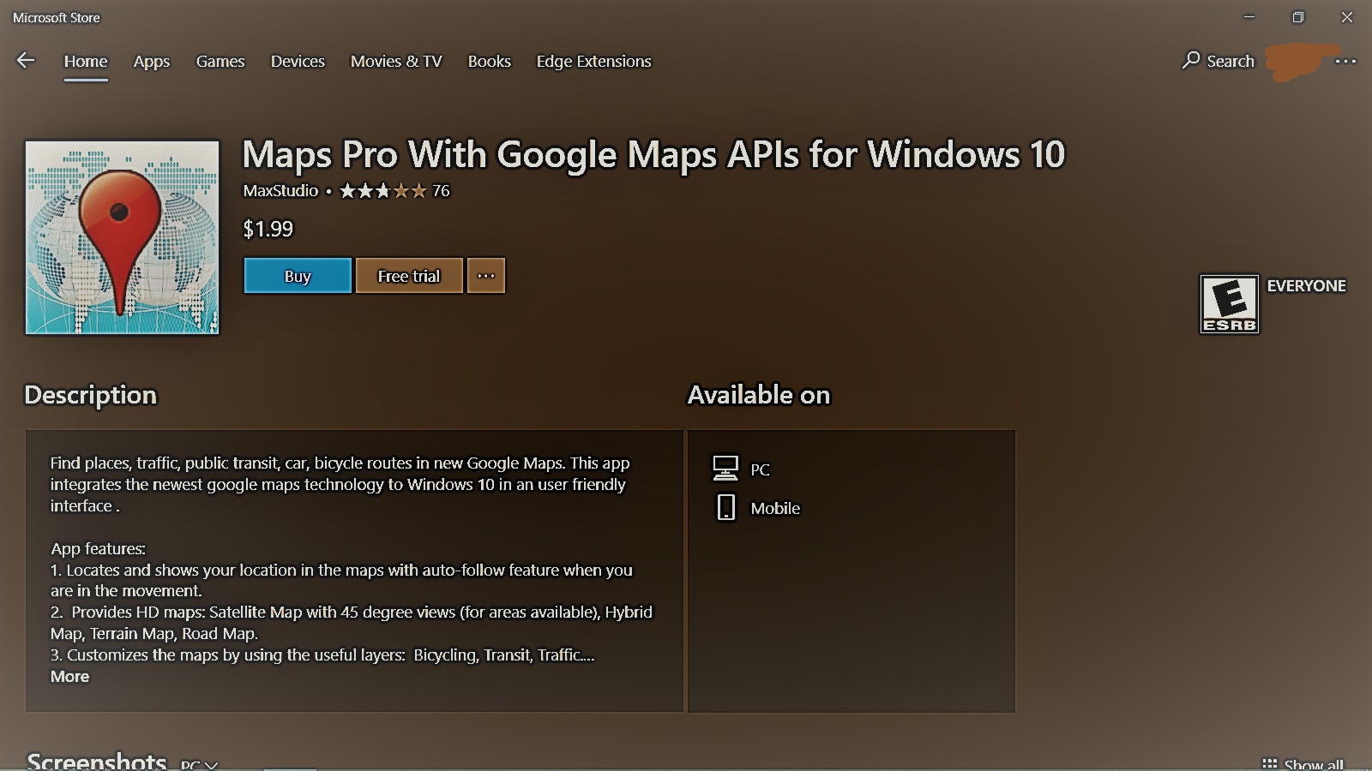Click Show all screenshots
Viewport: 1372px width, 771px height.
coord(1303,764)
